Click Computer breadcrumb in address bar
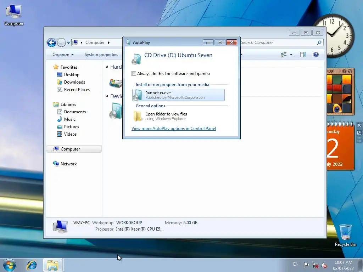363x272 pixels. [95, 42]
